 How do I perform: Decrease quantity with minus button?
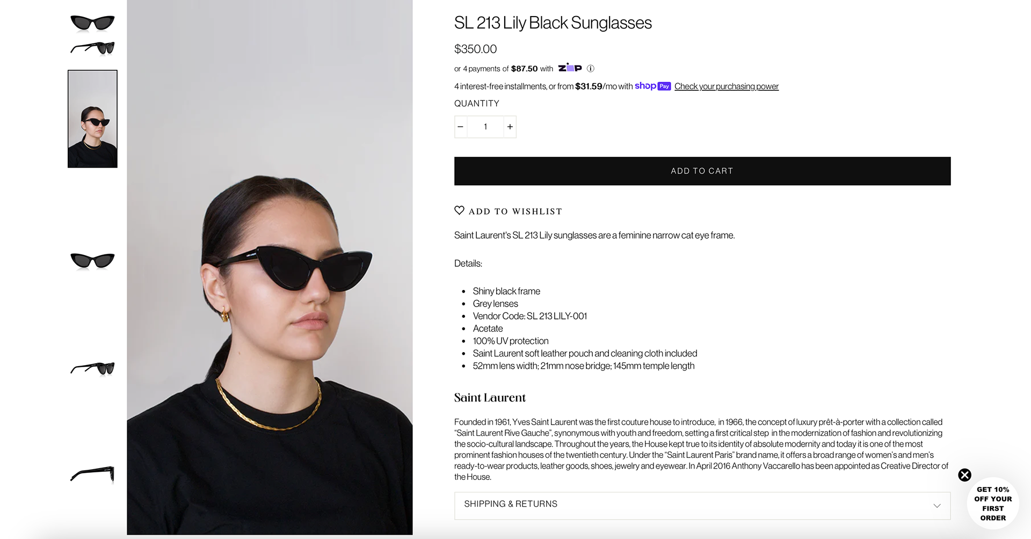pos(460,127)
